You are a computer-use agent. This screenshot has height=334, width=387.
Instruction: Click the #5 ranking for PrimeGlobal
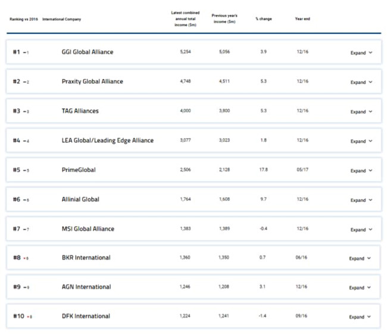click(x=16, y=170)
